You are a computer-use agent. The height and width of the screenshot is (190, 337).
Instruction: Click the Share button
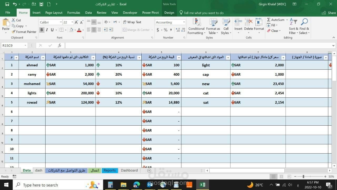tap(329, 13)
